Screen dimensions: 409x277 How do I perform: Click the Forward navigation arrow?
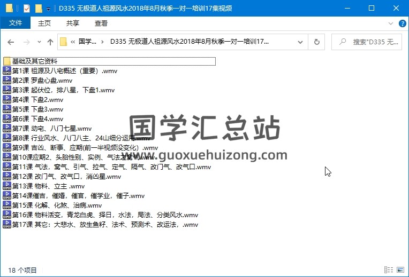tap(27, 42)
